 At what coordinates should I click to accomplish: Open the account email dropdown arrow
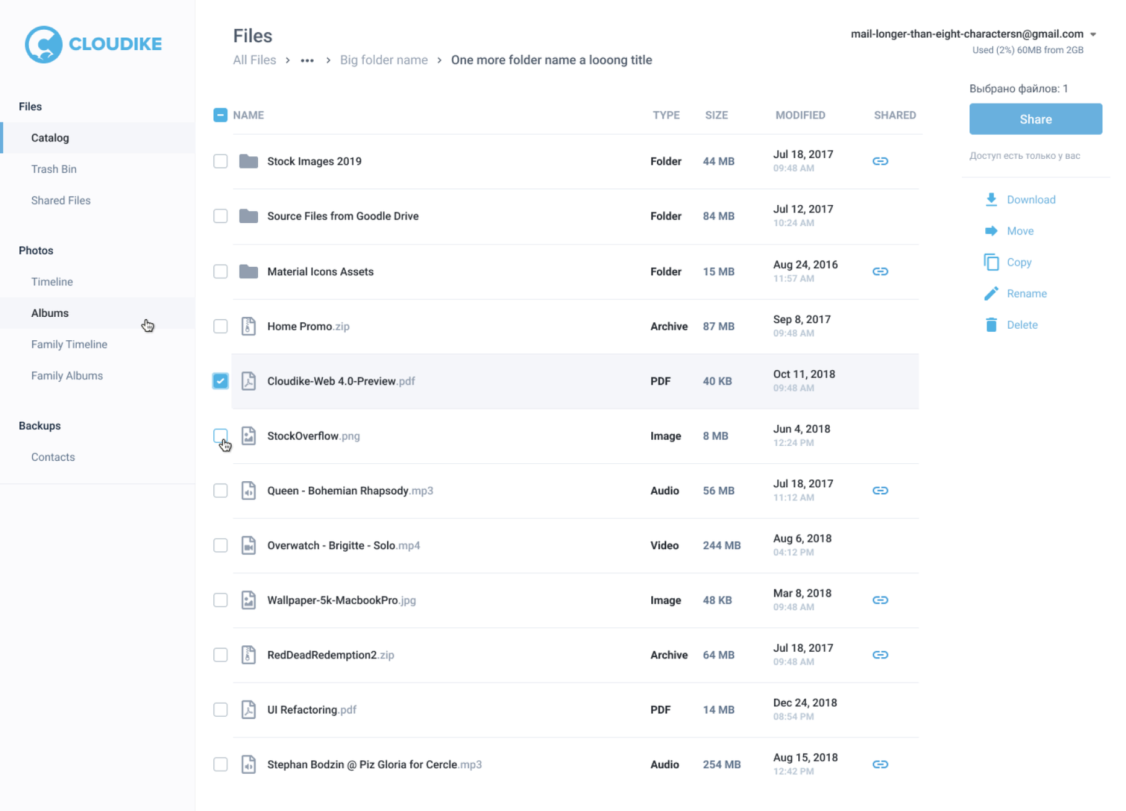1093,35
